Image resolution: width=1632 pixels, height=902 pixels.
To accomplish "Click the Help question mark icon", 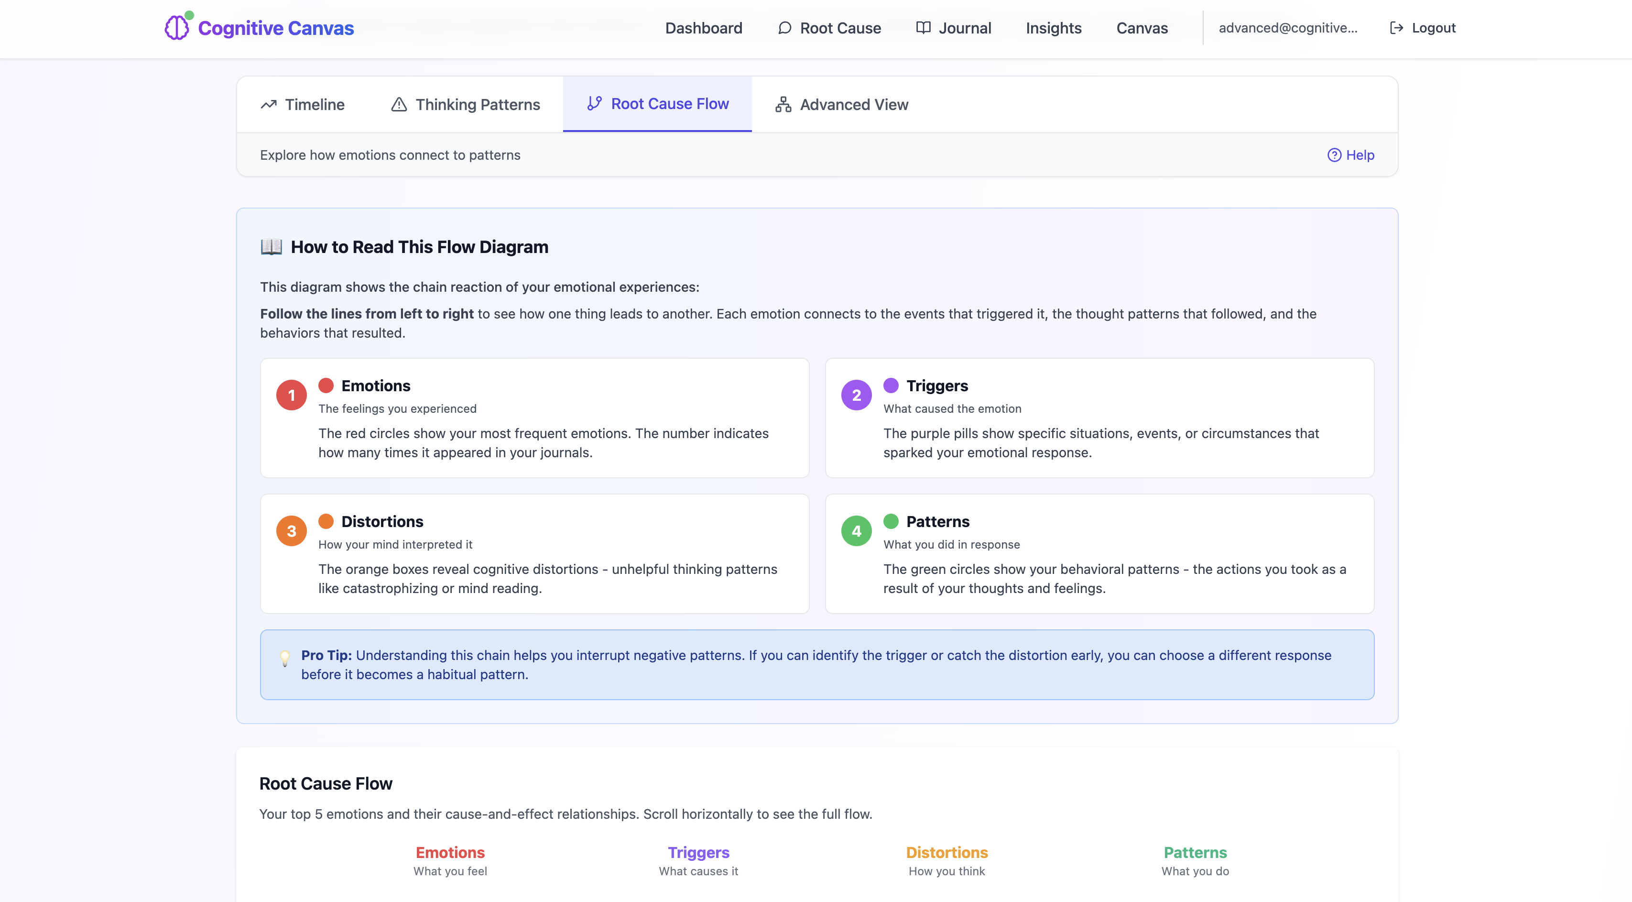I will [1334, 155].
